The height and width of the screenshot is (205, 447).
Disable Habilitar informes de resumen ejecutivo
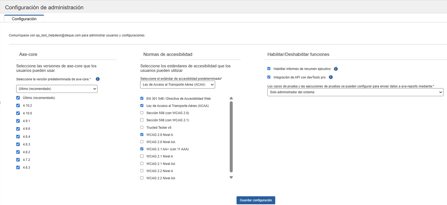click(x=269, y=69)
